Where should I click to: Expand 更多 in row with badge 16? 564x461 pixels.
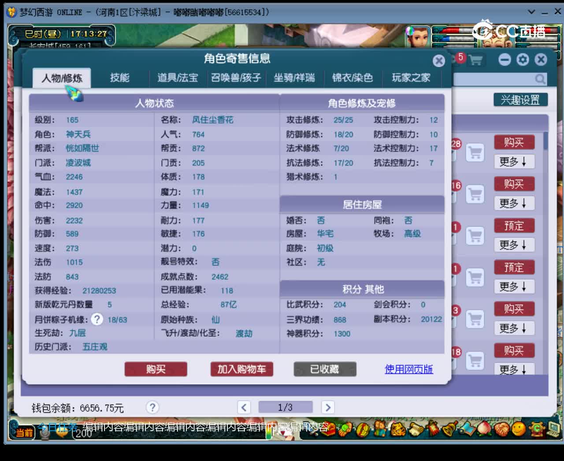(x=514, y=203)
